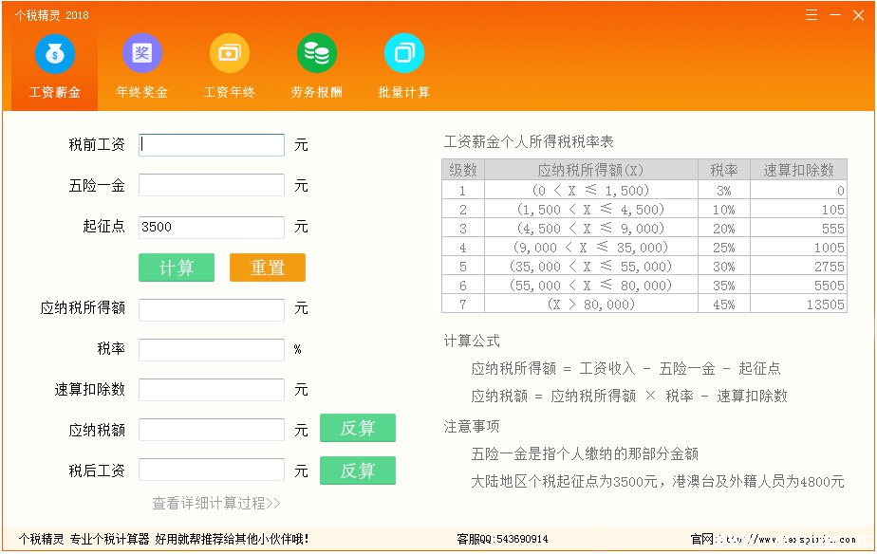Minimize the 个税精灵 window
Image resolution: width=877 pixels, height=554 pixels.
[x=835, y=15]
